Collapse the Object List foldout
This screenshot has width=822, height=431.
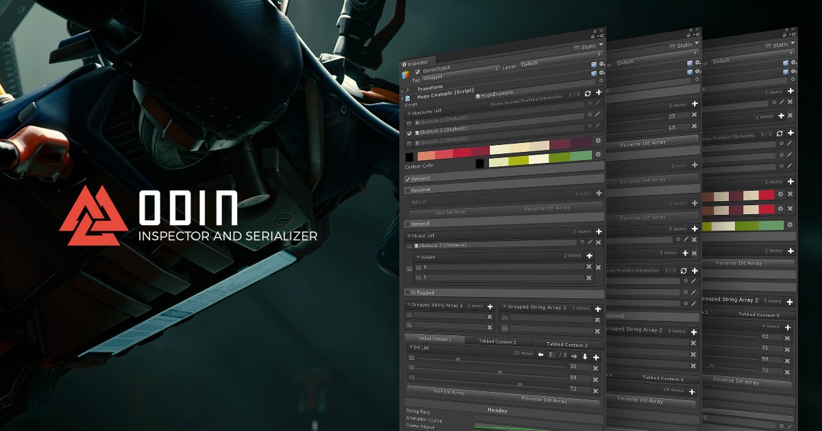[409, 235]
